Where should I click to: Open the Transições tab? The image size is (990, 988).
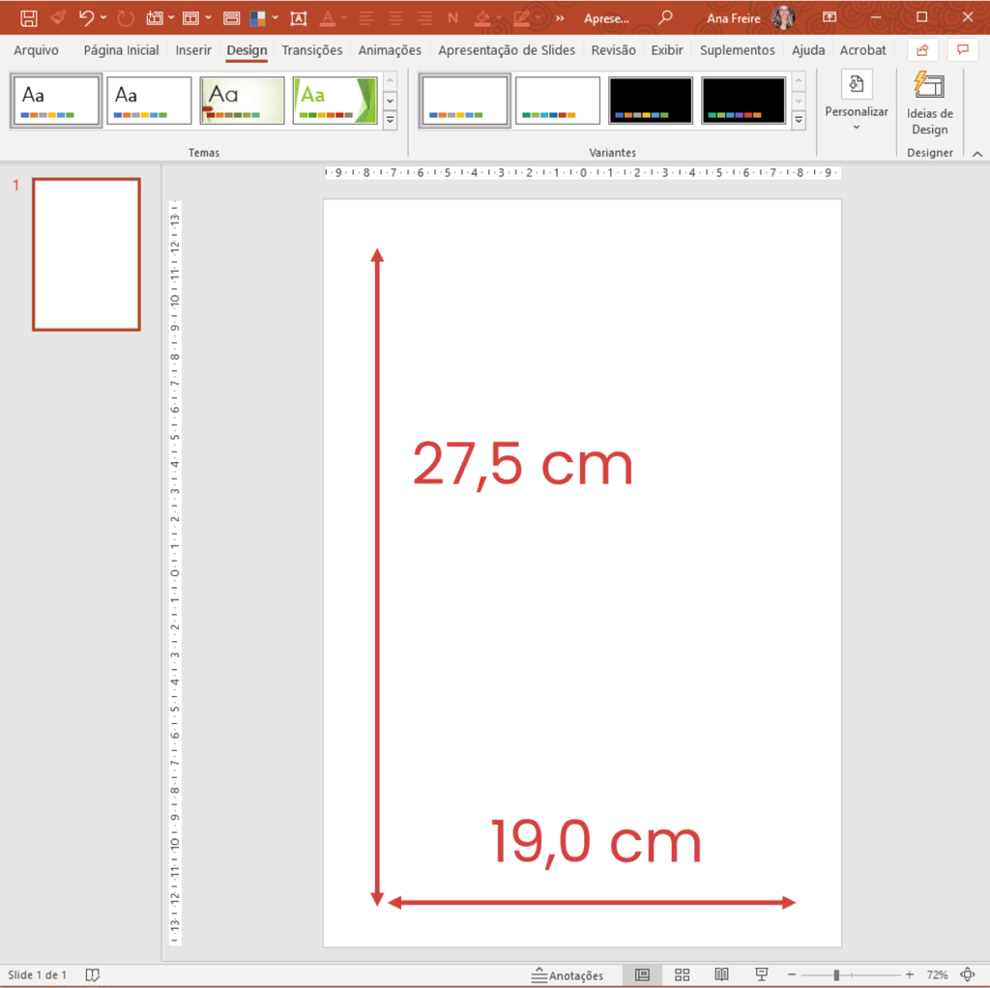(x=311, y=50)
